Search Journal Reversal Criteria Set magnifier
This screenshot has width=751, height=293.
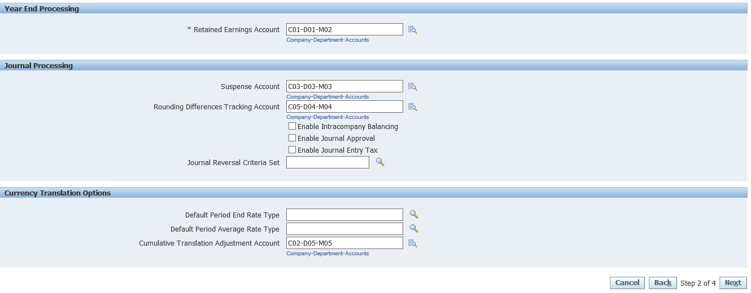coord(380,162)
